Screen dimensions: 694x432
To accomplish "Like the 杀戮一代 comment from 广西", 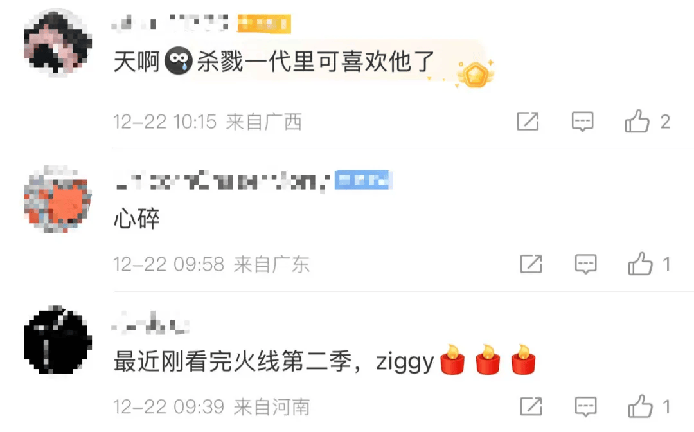I will 637,122.
